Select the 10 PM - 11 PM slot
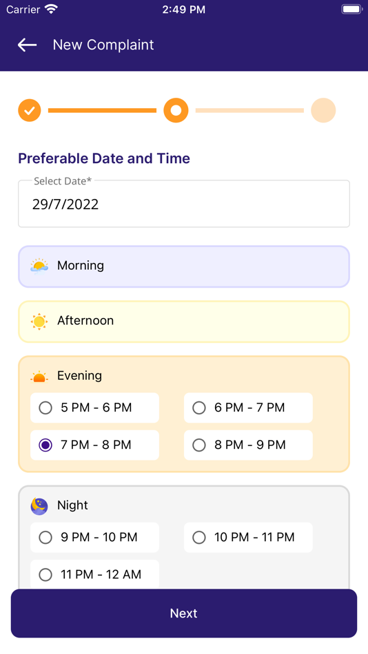368x654 pixels. [248, 537]
